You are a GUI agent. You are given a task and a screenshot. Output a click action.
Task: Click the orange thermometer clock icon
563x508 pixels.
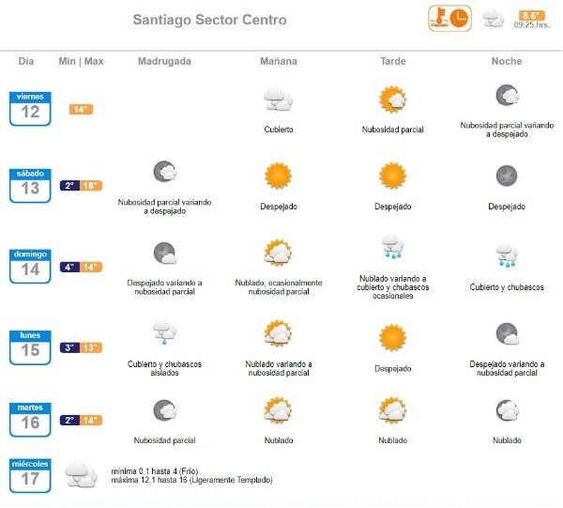[449, 18]
